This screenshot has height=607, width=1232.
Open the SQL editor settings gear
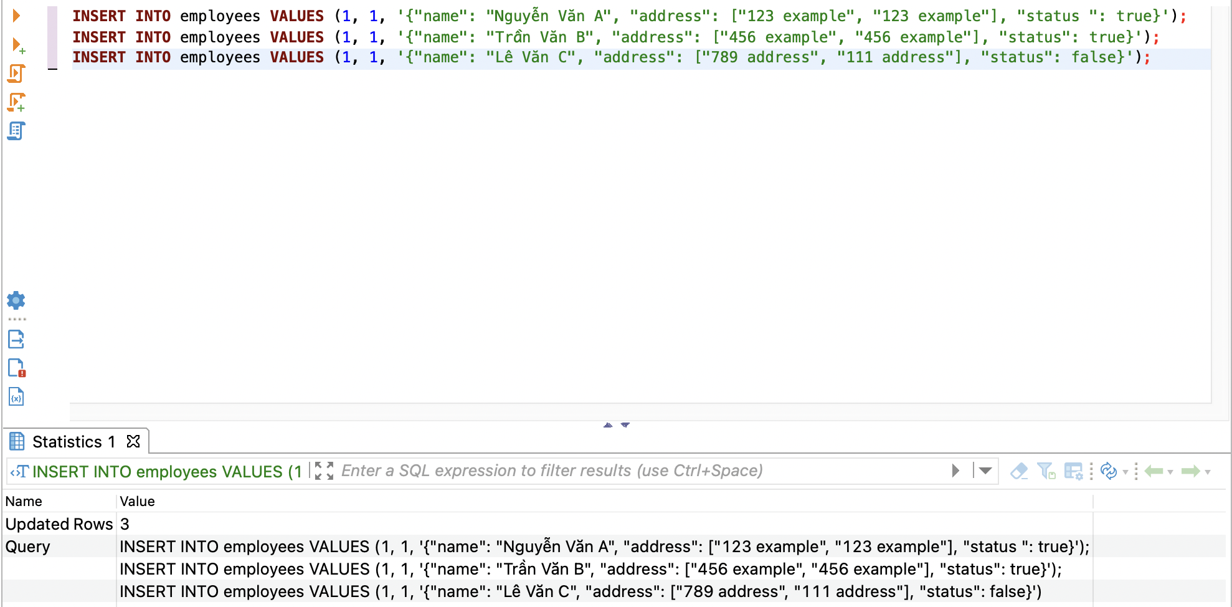17,302
